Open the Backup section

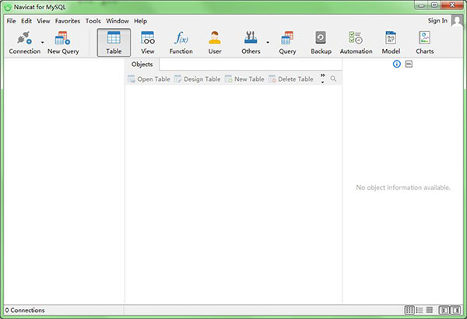click(x=321, y=43)
